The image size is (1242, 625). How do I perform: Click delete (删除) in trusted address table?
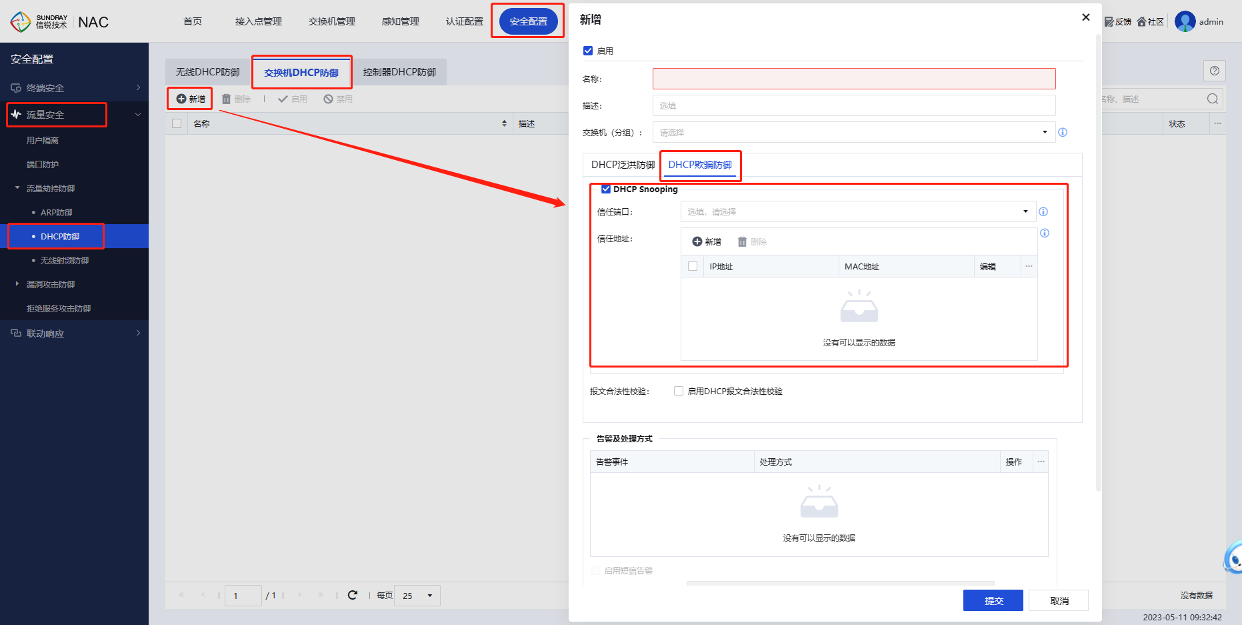[x=752, y=241]
